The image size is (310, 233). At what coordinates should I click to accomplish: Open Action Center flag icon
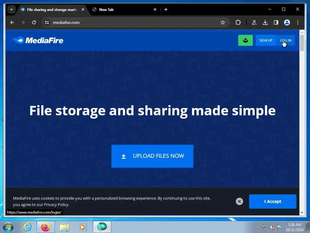click(x=279, y=227)
